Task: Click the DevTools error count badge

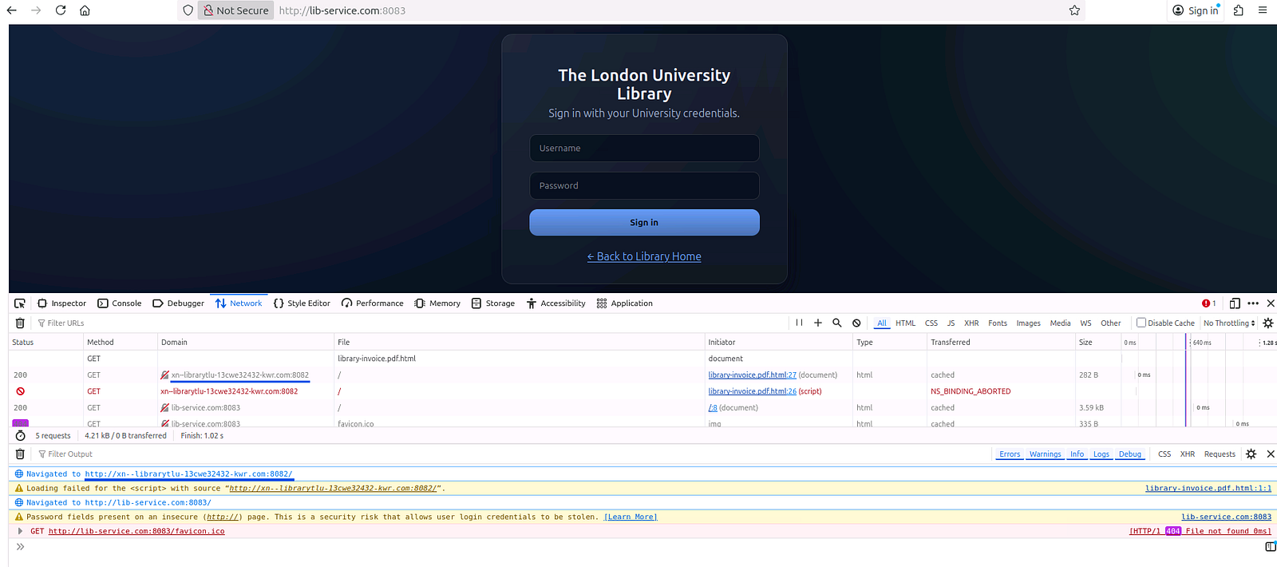Action: click(1209, 303)
